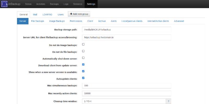Viewport: 209px width, 104px height.
Task: Switch to the Mail settings tab
Action: pyautogui.click(x=35, y=15)
